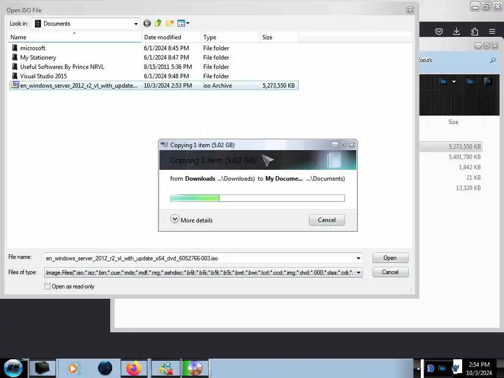Select 21 KB entry in Downloads window
Image resolution: width=504 pixels, height=378 pixels.
(473, 177)
